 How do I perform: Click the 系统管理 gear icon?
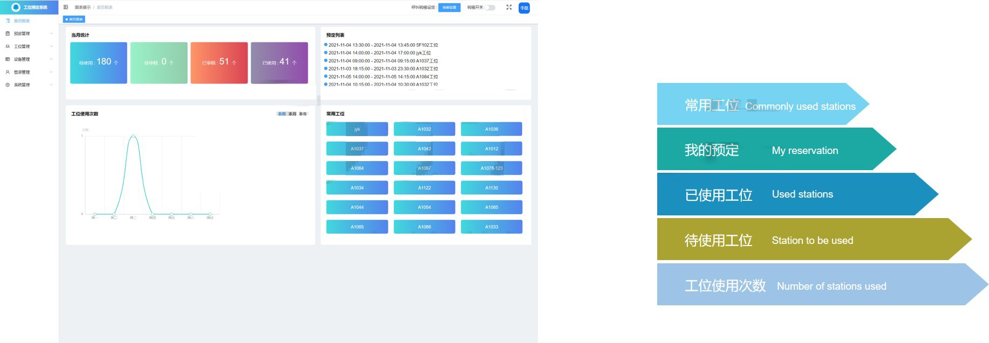(8, 85)
